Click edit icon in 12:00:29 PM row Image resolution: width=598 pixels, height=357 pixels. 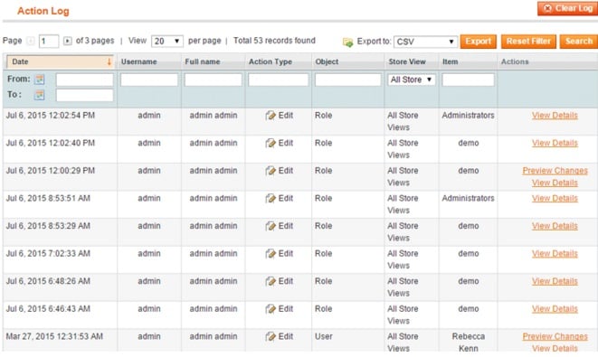click(271, 171)
